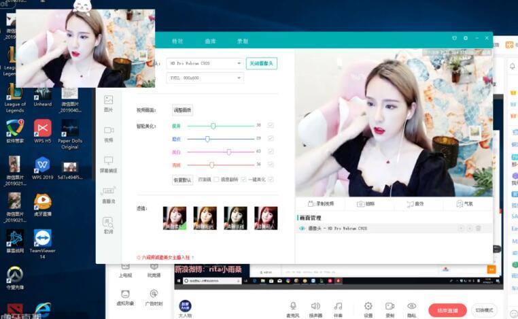Open the 图片 image source in sidebar

tap(108, 103)
